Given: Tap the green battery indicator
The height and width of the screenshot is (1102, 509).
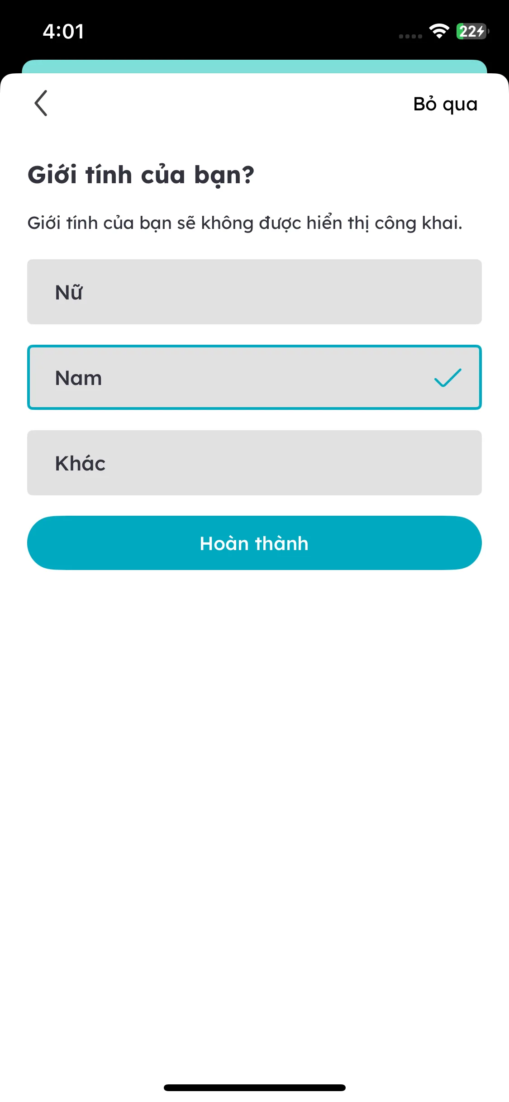Looking at the screenshot, I should click(x=471, y=31).
